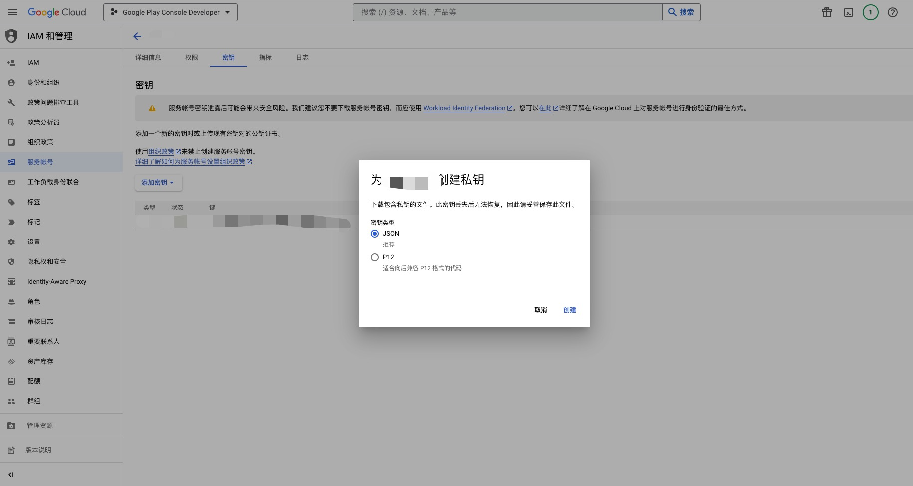
Task: Open 版本说明 in the sidebar
Action: (38, 450)
